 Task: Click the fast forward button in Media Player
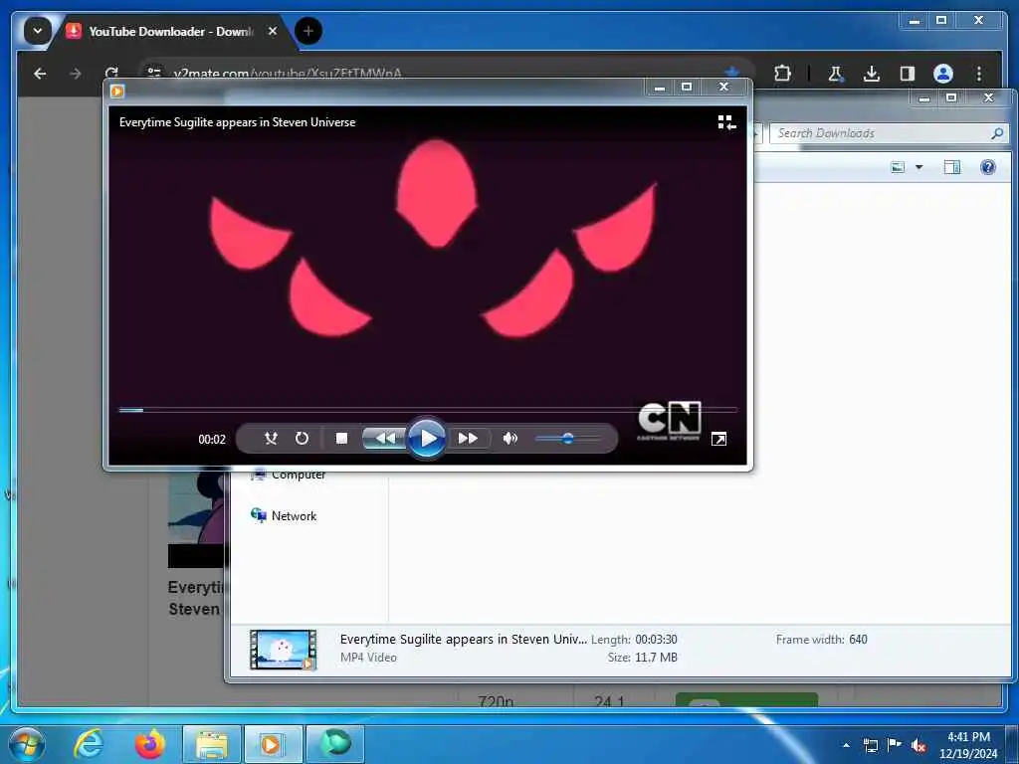coord(468,439)
